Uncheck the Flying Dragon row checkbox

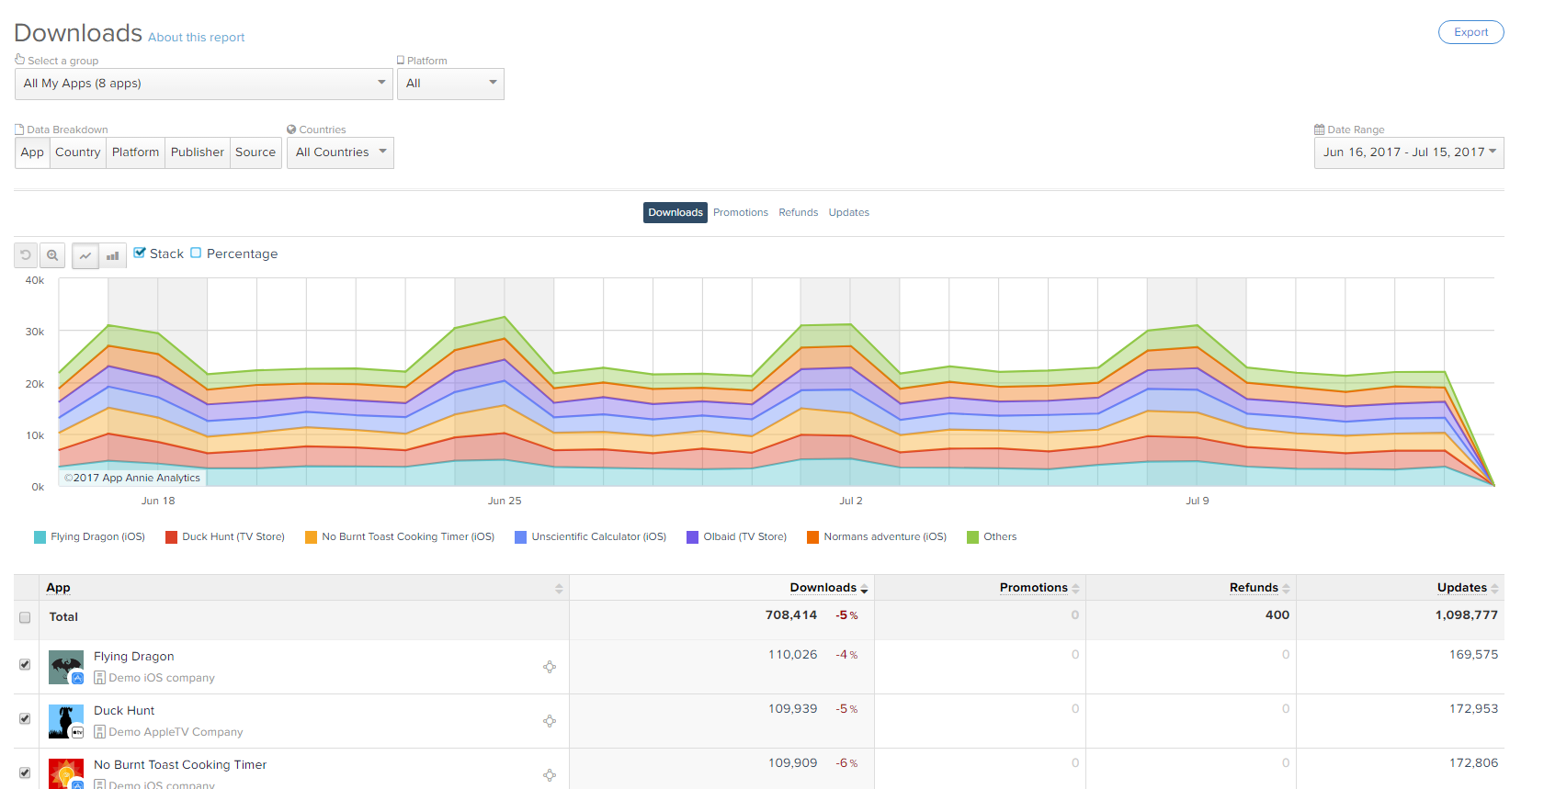[25, 664]
